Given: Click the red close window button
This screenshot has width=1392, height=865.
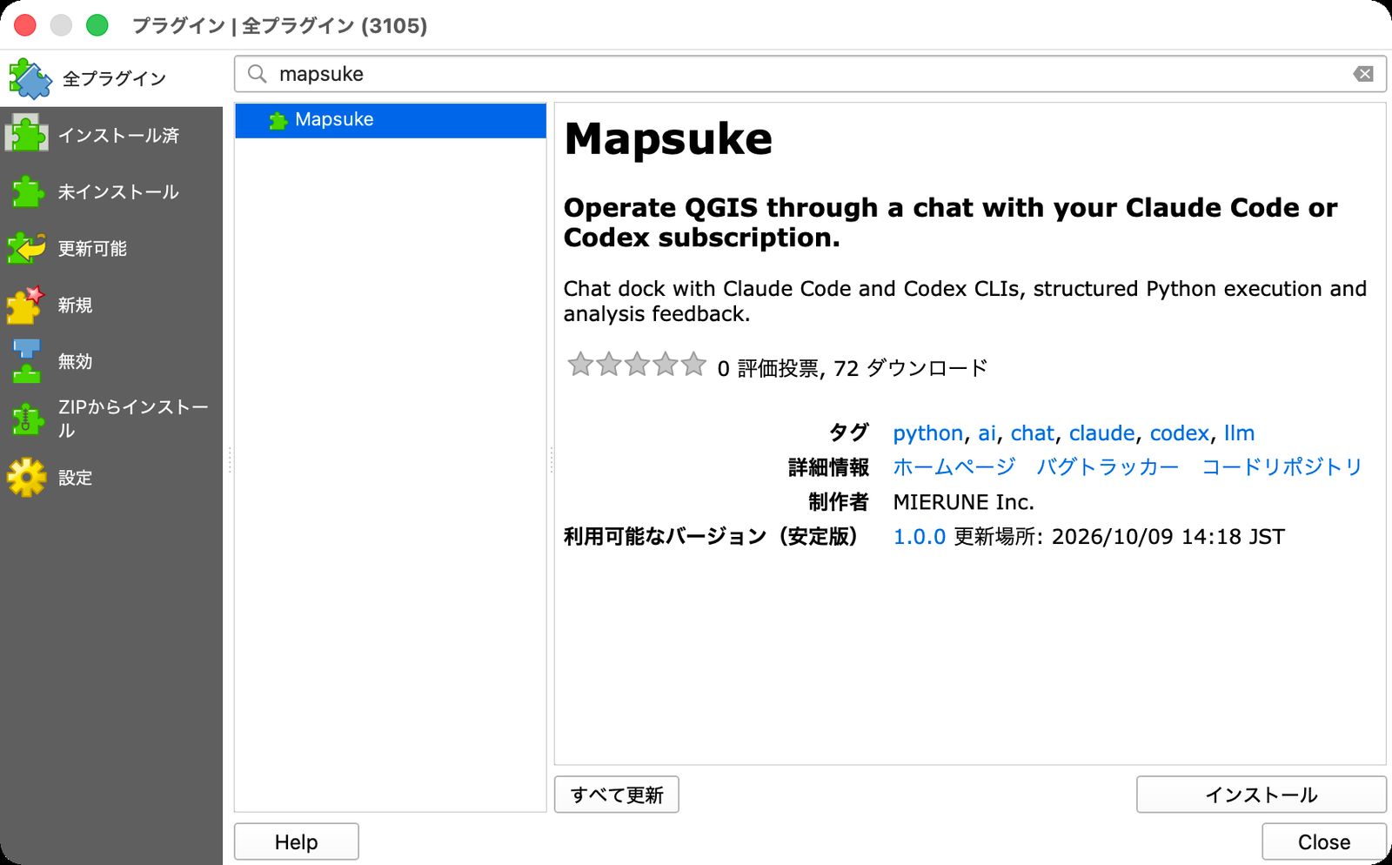Looking at the screenshot, I should coord(25,25).
